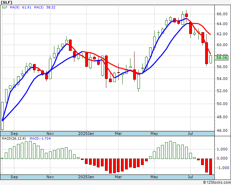This screenshot has height=185, width=231.
Task: Click Mar on the price chart time axis
Action: (x=118, y=134)
